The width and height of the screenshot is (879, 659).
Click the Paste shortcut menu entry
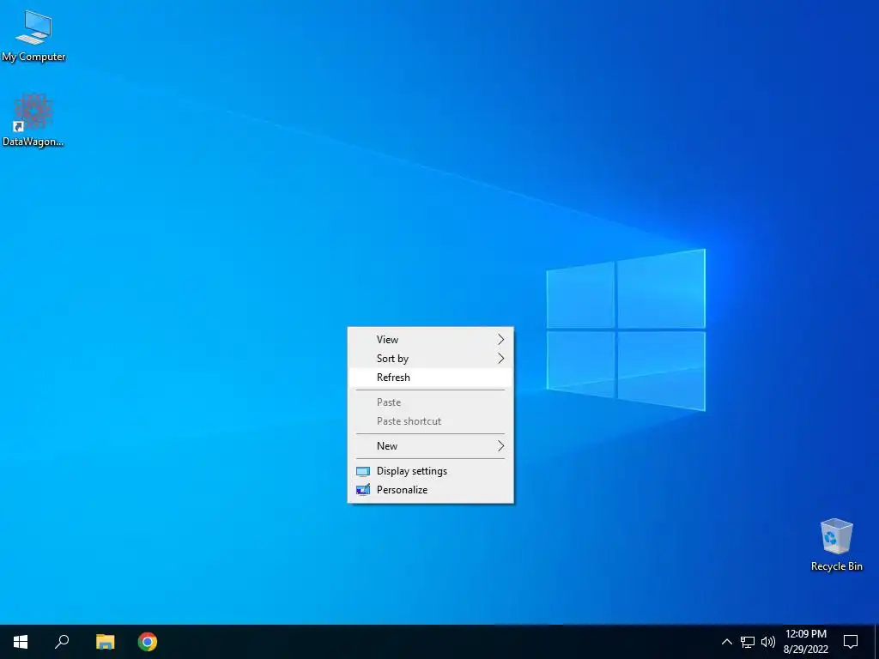point(431,421)
